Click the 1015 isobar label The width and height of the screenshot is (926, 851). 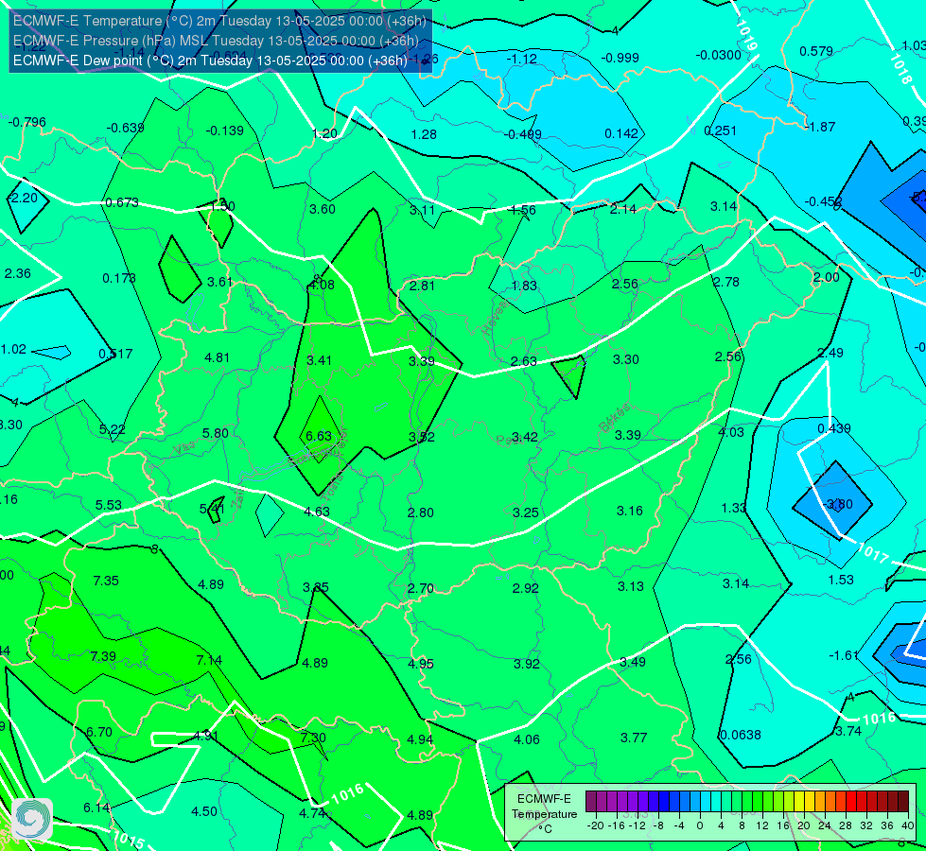pos(128,839)
